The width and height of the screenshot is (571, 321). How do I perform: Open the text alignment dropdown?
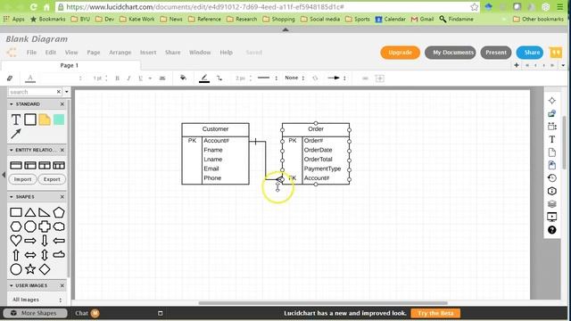pyautogui.click(x=162, y=78)
